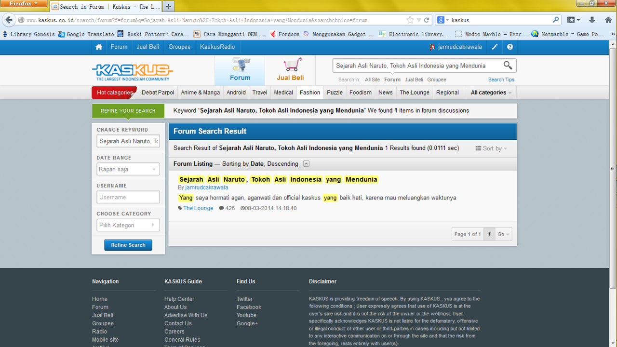Image resolution: width=617 pixels, height=347 pixels.
Task: Open the Android category
Action: point(236,93)
